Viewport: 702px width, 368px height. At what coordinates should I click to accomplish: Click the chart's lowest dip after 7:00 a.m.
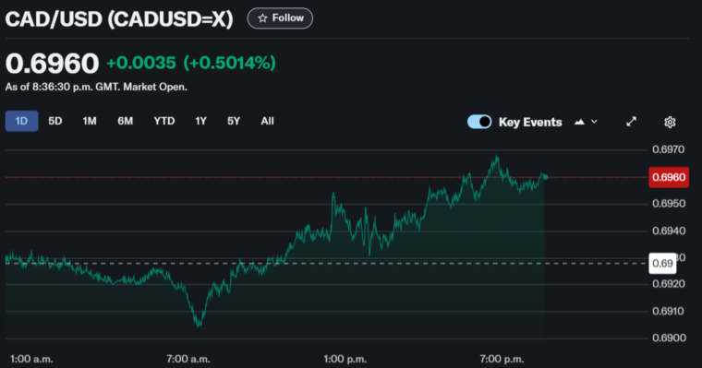[199, 325]
